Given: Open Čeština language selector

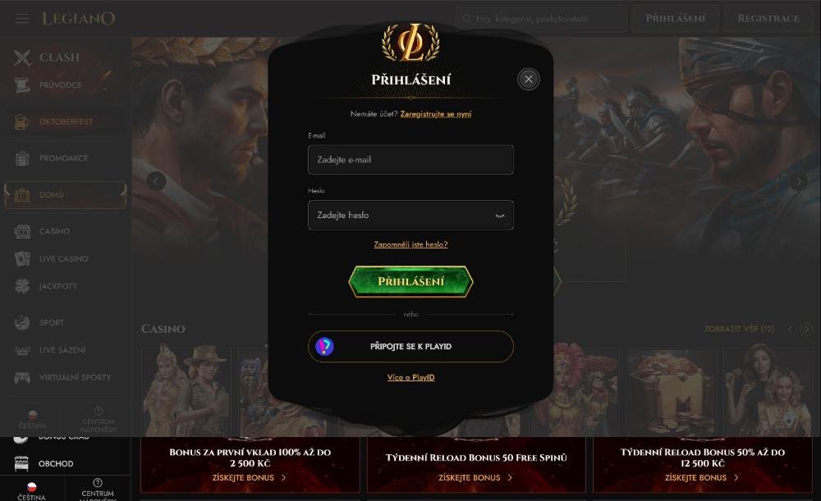Looking at the screenshot, I should (x=31, y=492).
